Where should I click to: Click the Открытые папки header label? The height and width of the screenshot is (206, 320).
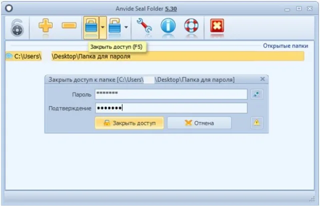[285, 46]
